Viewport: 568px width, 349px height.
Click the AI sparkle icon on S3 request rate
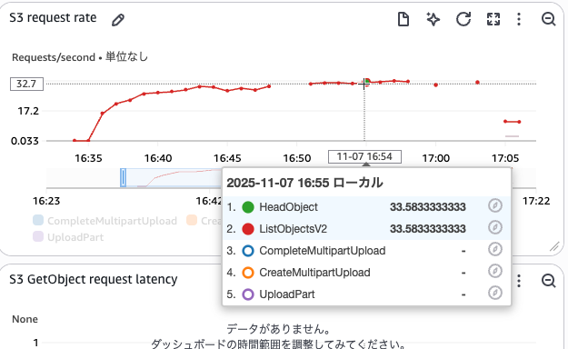click(x=433, y=19)
